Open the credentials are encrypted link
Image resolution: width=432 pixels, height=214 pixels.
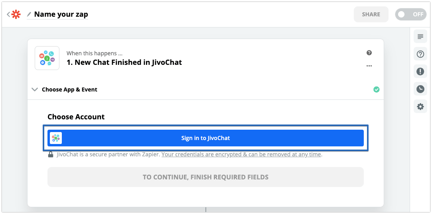pyautogui.click(x=241, y=154)
